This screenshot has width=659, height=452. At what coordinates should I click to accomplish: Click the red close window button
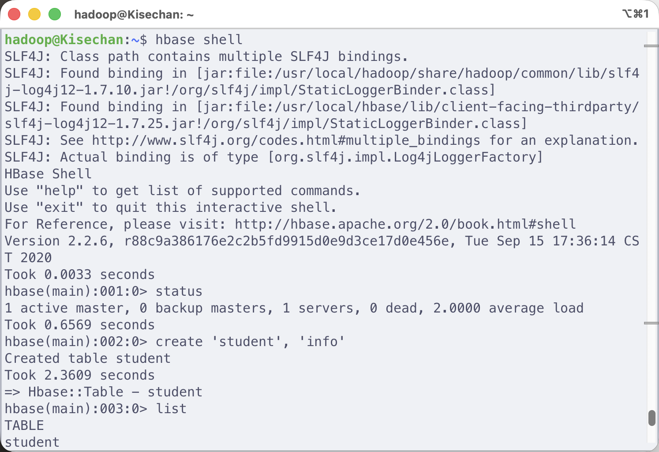click(14, 14)
